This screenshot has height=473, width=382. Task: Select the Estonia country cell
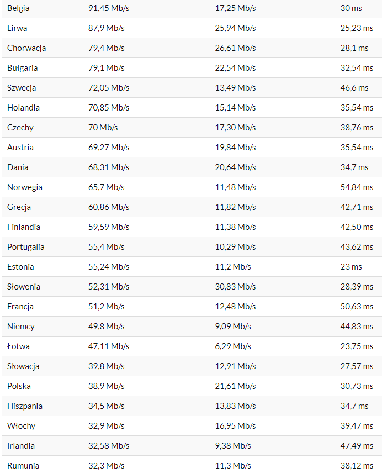[x=20, y=267]
